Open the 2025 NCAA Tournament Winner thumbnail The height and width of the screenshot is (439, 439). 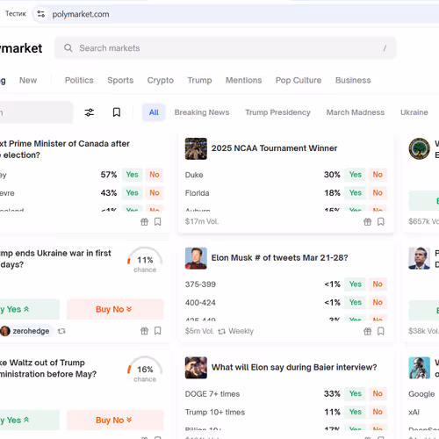(x=196, y=148)
